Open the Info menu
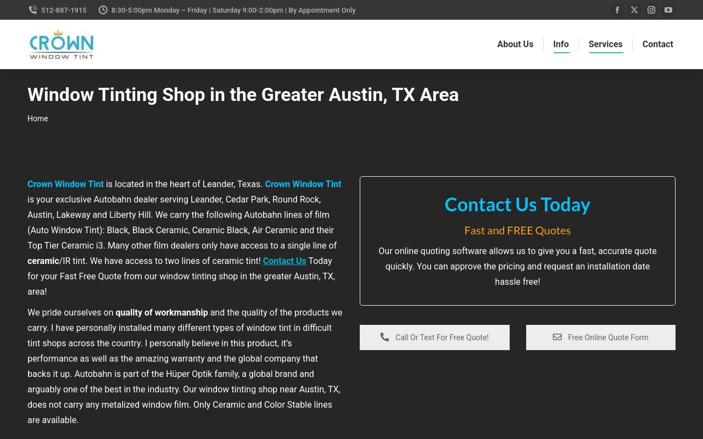Viewport: 703px width, 439px height. pos(561,44)
